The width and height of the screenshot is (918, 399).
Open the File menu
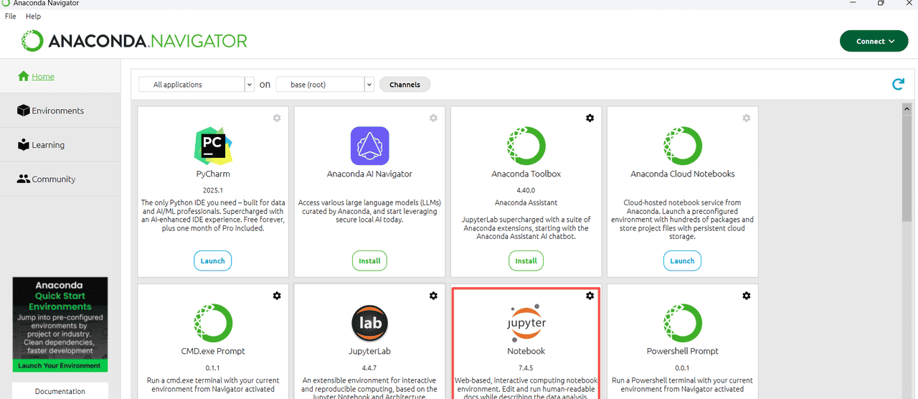[10, 16]
